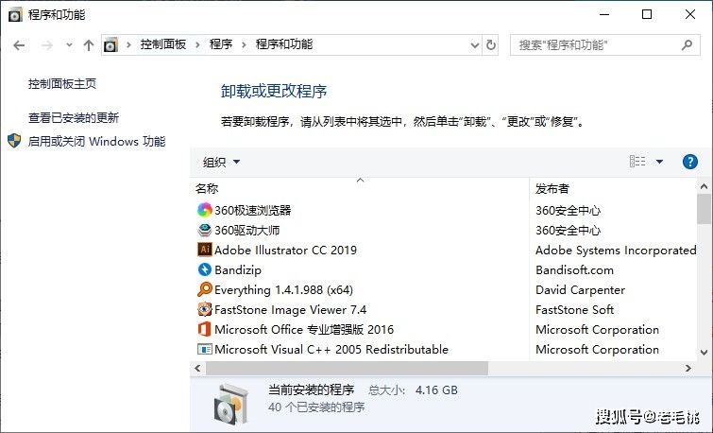Image resolution: width=713 pixels, height=433 pixels.
Task: Open help with the blue question mark
Action: [689, 162]
